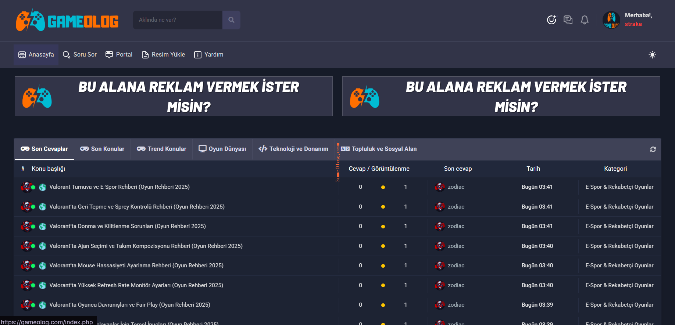Click the Gameolog logo
The height and width of the screenshot is (325, 675).
click(x=67, y=21)
